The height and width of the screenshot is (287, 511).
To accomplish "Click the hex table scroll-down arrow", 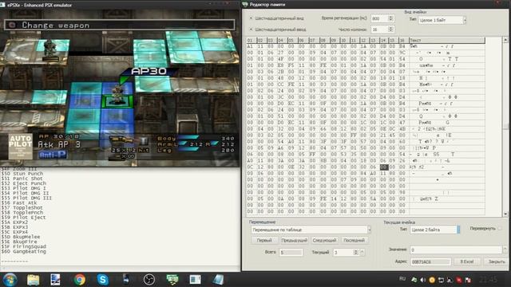I will (x=505, y=214).
